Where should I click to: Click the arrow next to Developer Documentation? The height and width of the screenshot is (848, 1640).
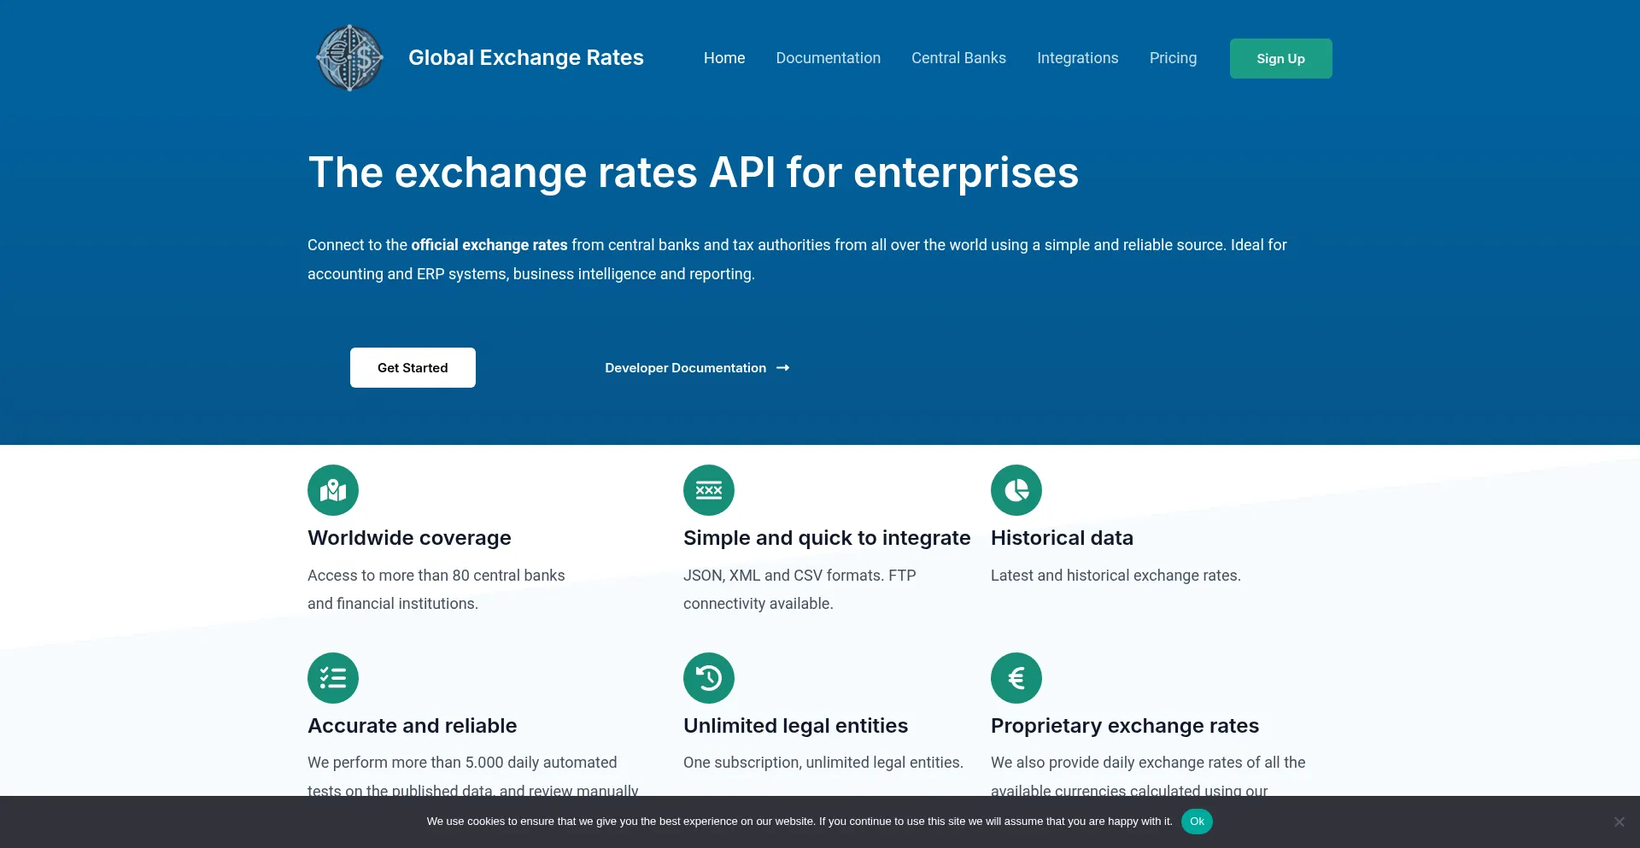(783, 368)
